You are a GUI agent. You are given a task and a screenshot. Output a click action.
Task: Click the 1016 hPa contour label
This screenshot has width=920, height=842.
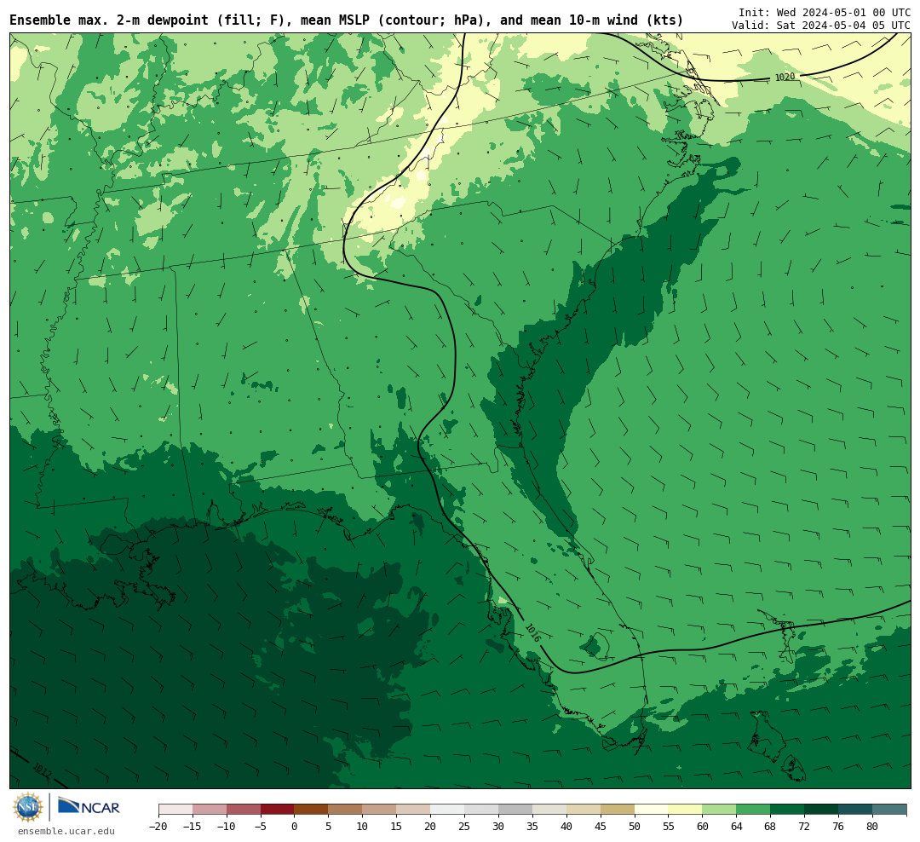click(x=532, y=632)
